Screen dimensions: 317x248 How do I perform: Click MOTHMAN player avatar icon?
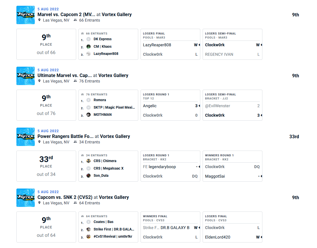(x=89, y=115)
